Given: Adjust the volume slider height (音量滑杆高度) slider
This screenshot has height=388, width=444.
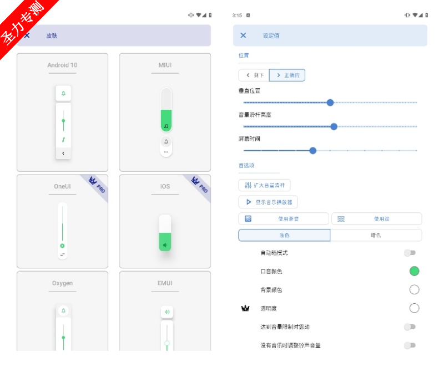Looking at the screenshot, I should pyautogui.click(x=330, y=126).
